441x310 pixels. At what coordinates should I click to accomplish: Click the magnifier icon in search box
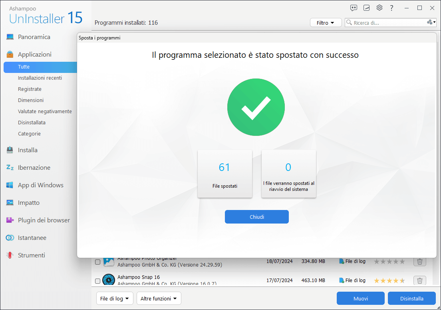[349, 22]
